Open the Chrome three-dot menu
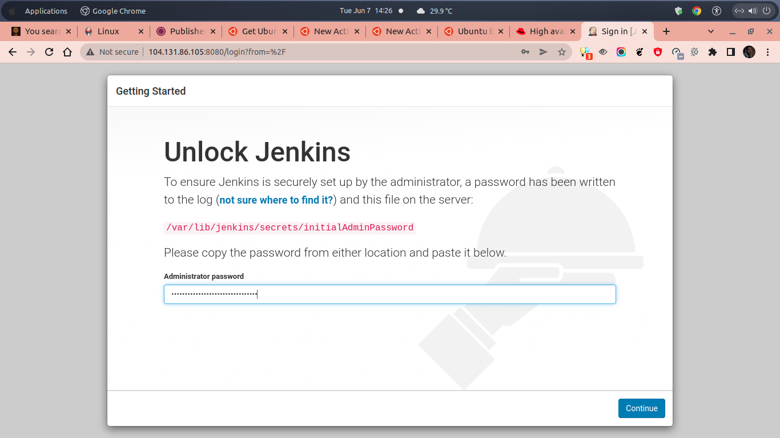Viewport: 780px width, 438px height. click(767, 52)
